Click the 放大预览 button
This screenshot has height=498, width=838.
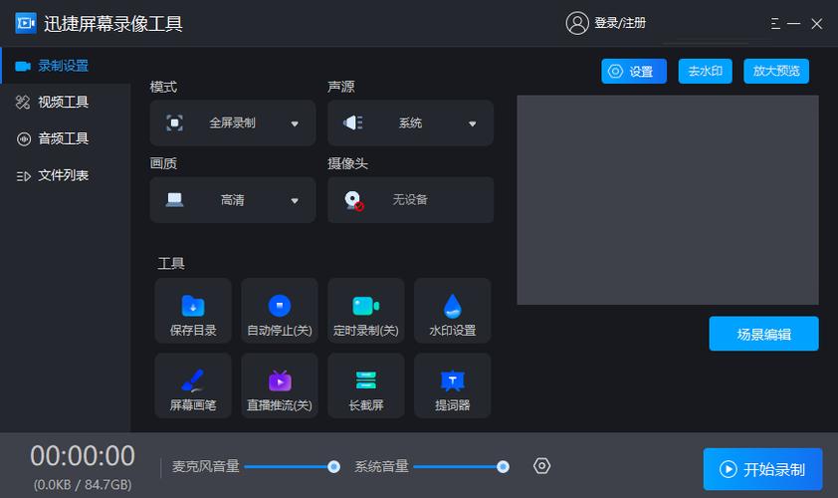click(776, 71)
